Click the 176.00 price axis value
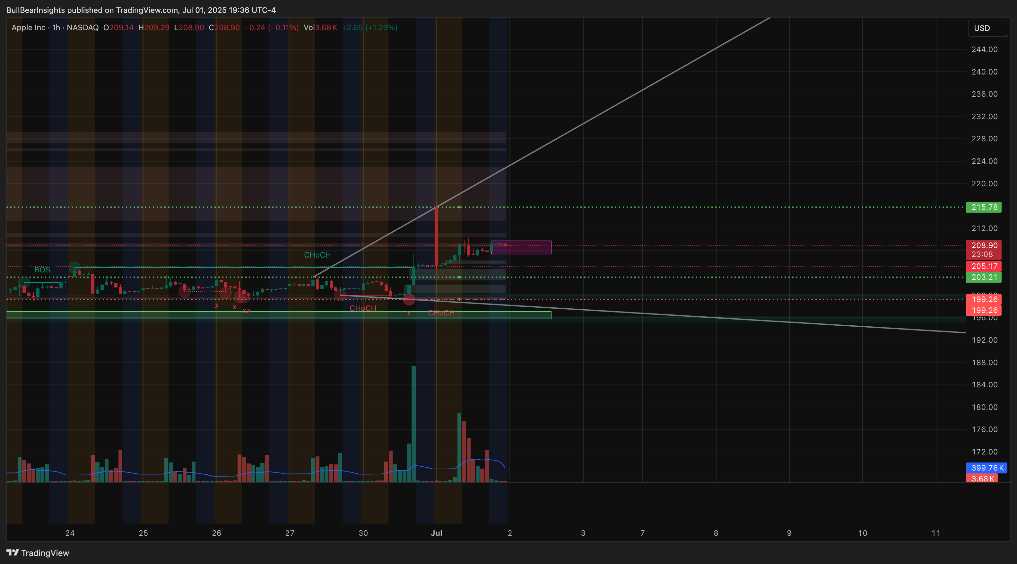The image size is (1017, 564). 984,429
